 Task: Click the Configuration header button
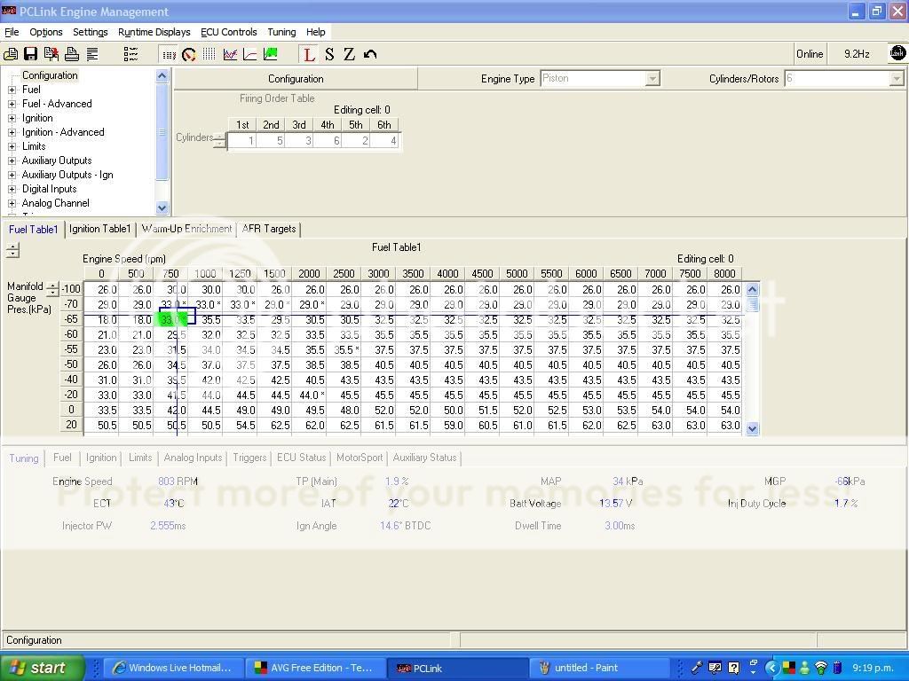[296, 79]
